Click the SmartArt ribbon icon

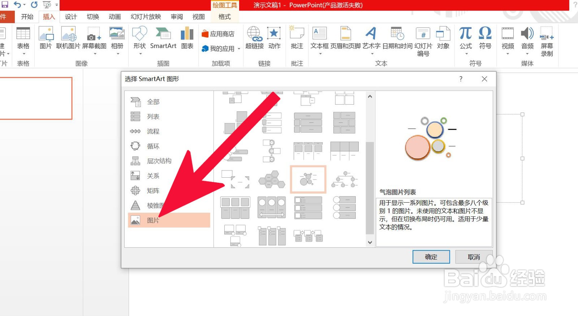163,38
